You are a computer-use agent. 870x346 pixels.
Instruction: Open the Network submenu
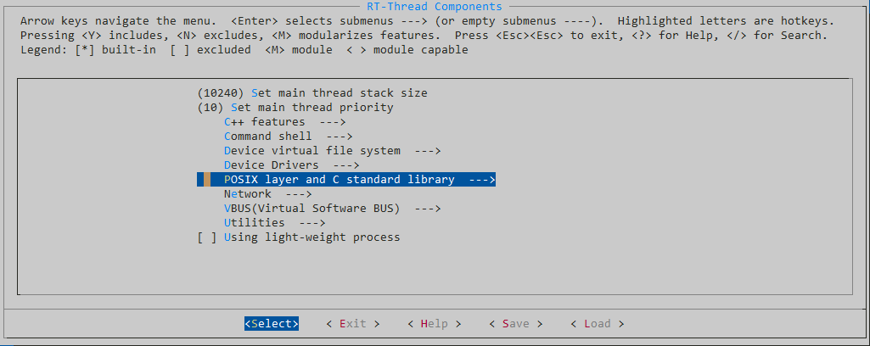(268, 193)
